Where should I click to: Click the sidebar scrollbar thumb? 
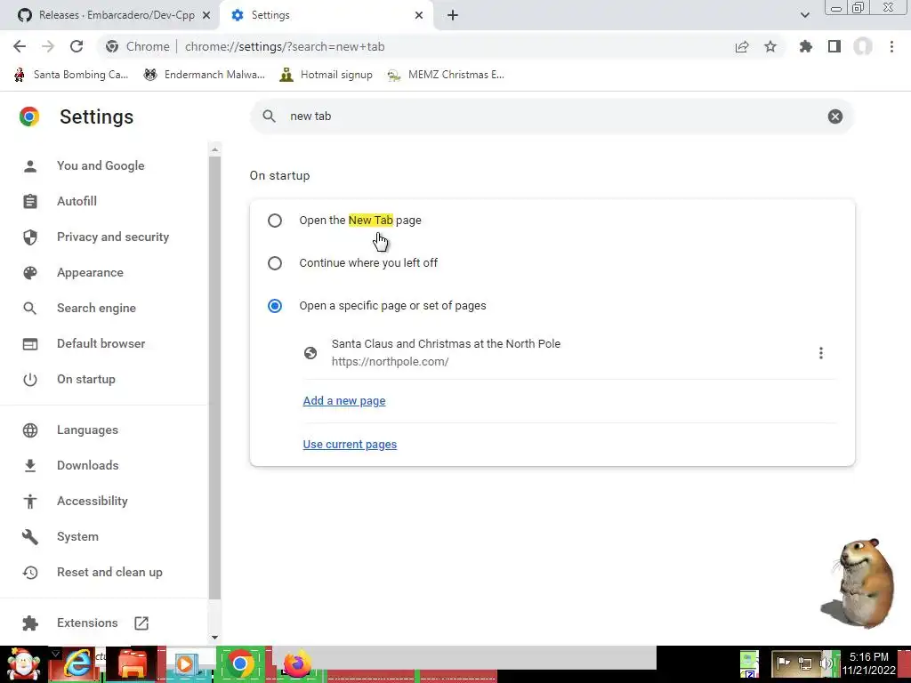(x=214, y=377)
